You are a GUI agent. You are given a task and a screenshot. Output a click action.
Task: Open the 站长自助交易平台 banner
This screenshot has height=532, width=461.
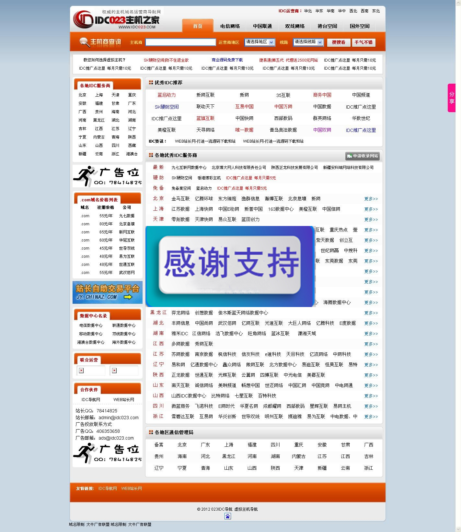click(108, 292)
